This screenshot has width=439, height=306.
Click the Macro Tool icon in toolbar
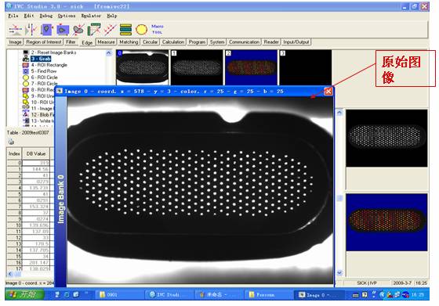pyautogui.click(x=157, y=29)
